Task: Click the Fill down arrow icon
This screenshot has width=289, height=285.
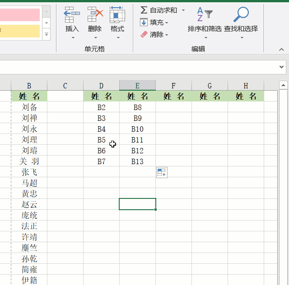Action: [x=144, y=23]
